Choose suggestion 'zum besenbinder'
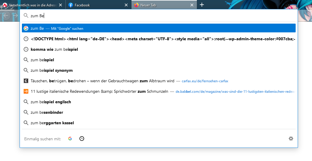This screenshot has height=161, width=312. point(47,112)
